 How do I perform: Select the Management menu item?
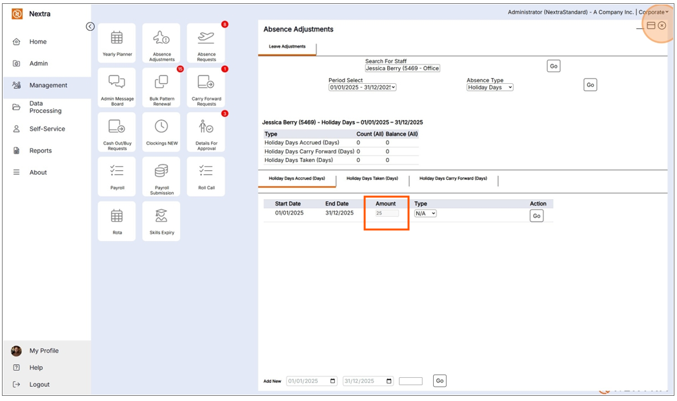[x=47, y=85]
